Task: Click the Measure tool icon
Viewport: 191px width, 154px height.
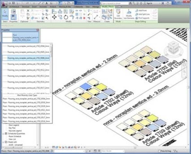Action: (x=96, y=17)
